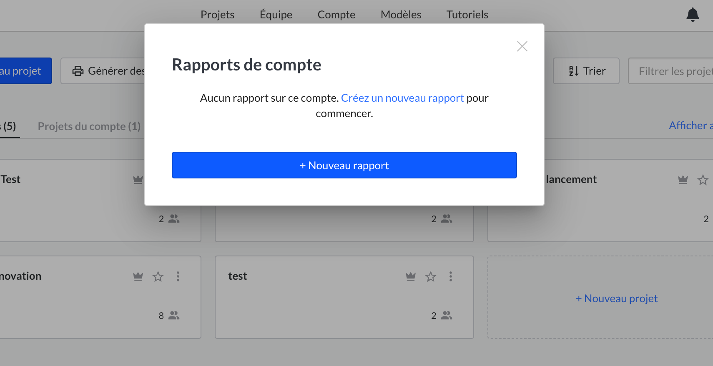The width and height of the screenshot is (713, 366).
Task: Close the Rapports de compte dialog
Action: point(522,46)
